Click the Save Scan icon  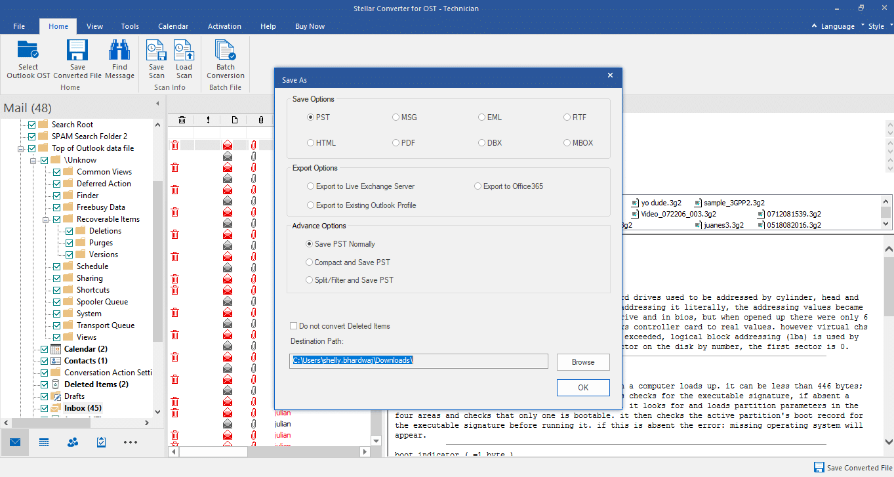156,51
